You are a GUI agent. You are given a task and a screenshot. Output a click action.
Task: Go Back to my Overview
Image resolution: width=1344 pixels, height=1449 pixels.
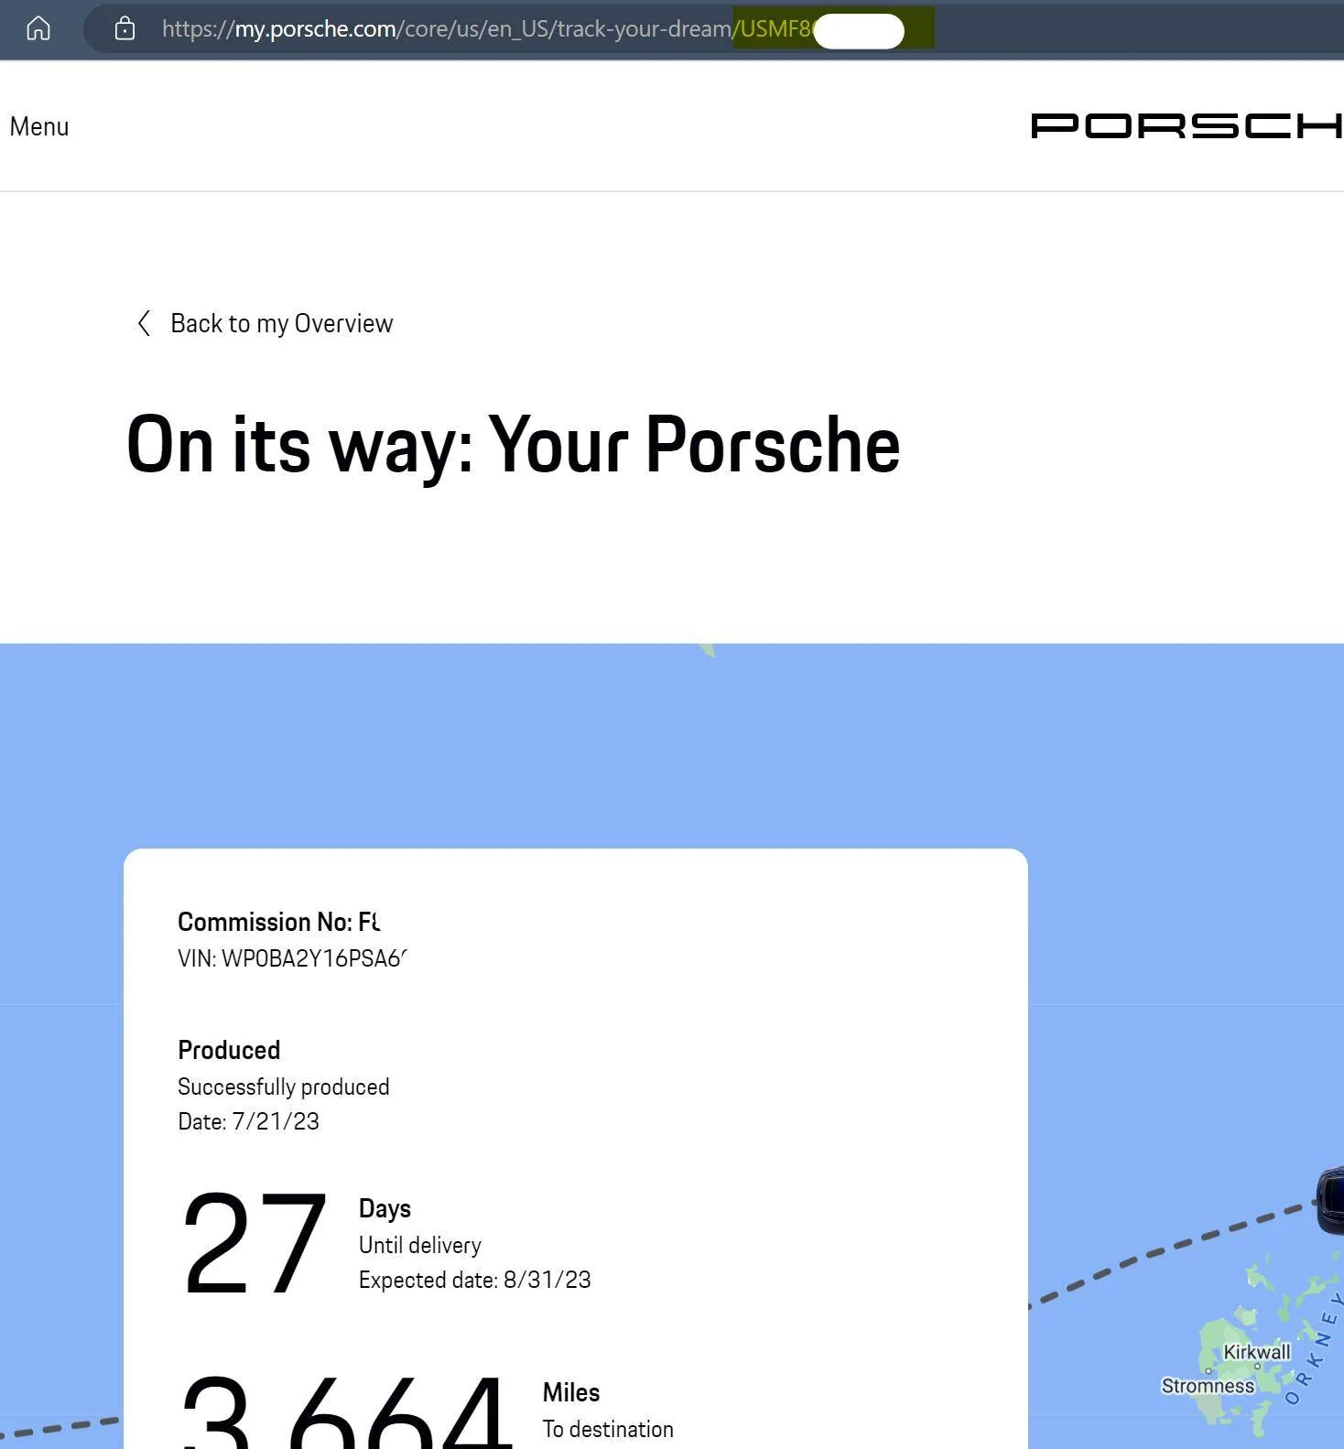(x=281, y=323)
